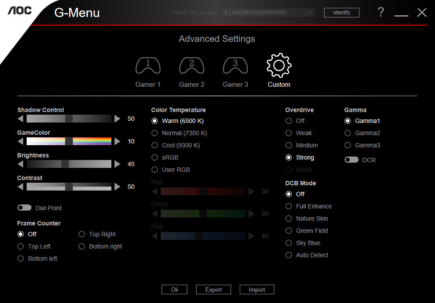Click the Contrast slider handle
Screen dimensions: 435x303
[69, 187]
